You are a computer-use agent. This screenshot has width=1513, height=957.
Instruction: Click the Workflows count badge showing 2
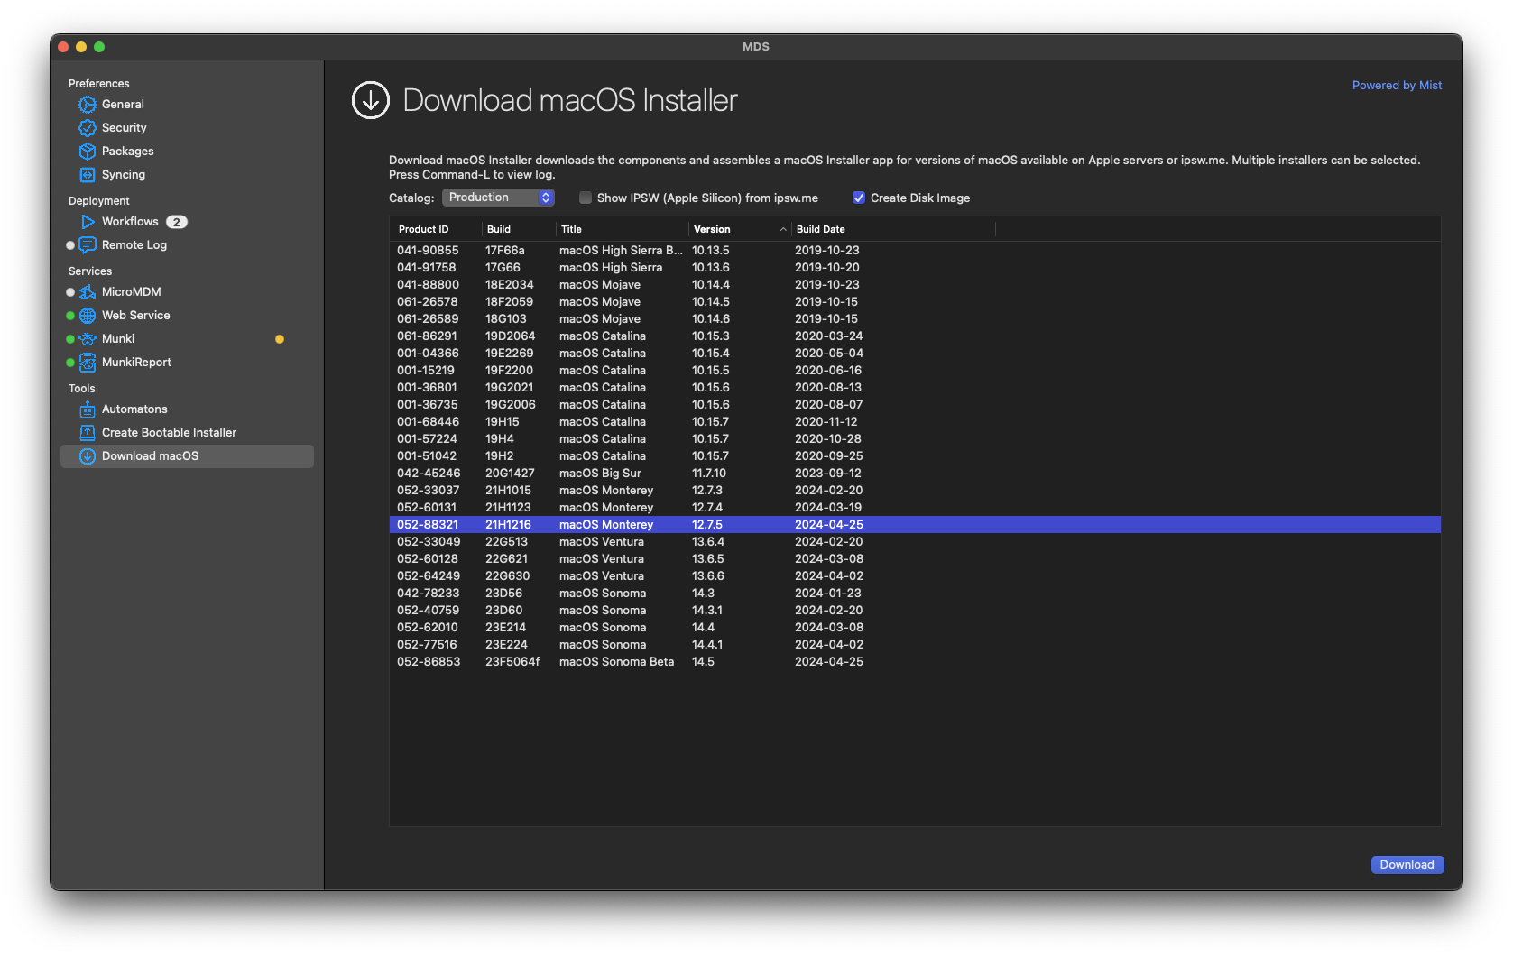click(177, 222)
